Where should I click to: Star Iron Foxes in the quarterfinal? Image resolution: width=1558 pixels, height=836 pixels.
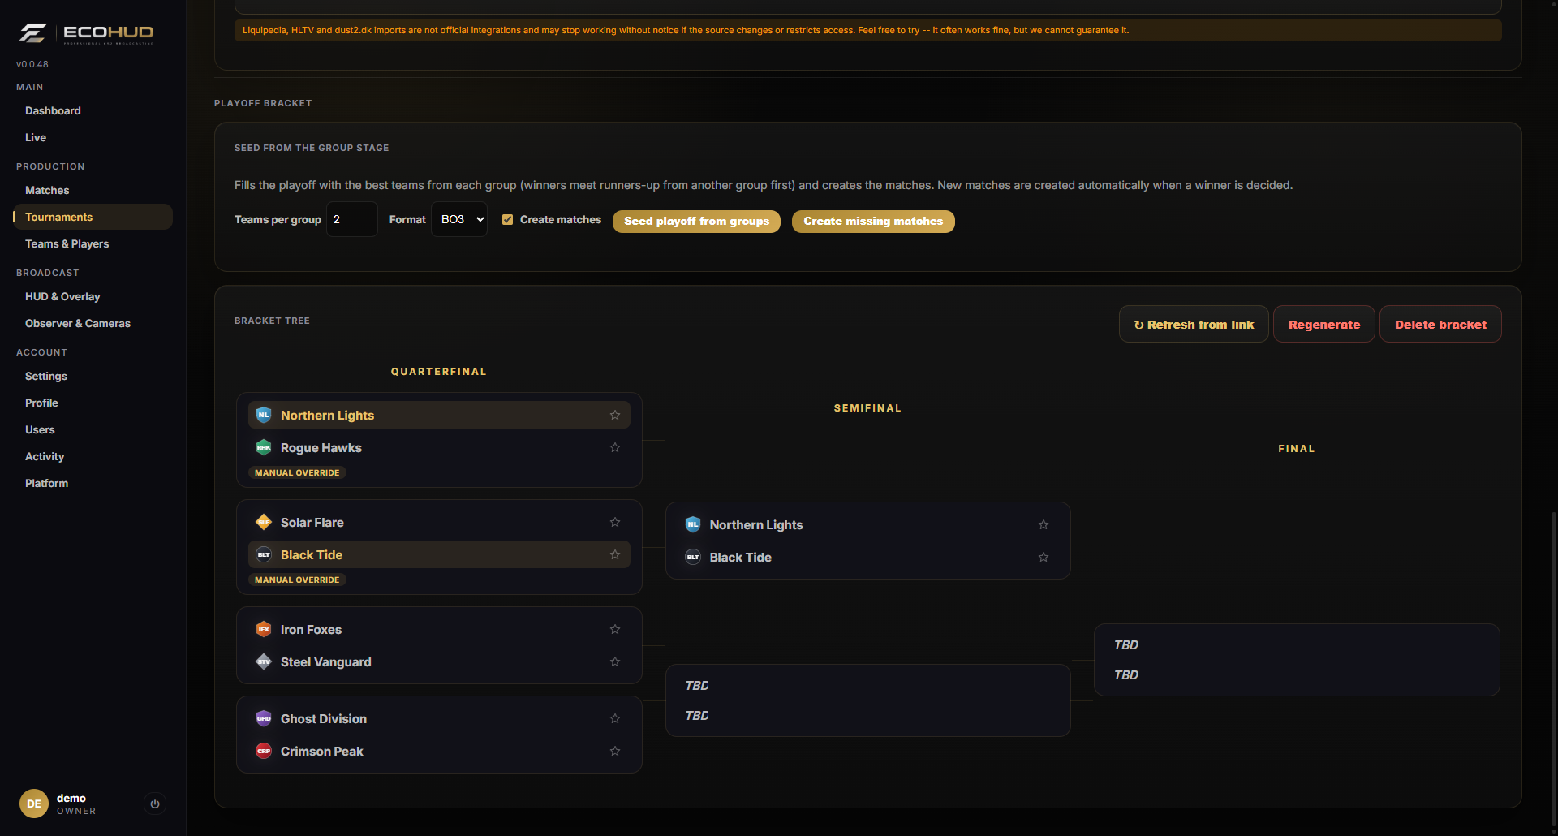(x=615, y=629)
